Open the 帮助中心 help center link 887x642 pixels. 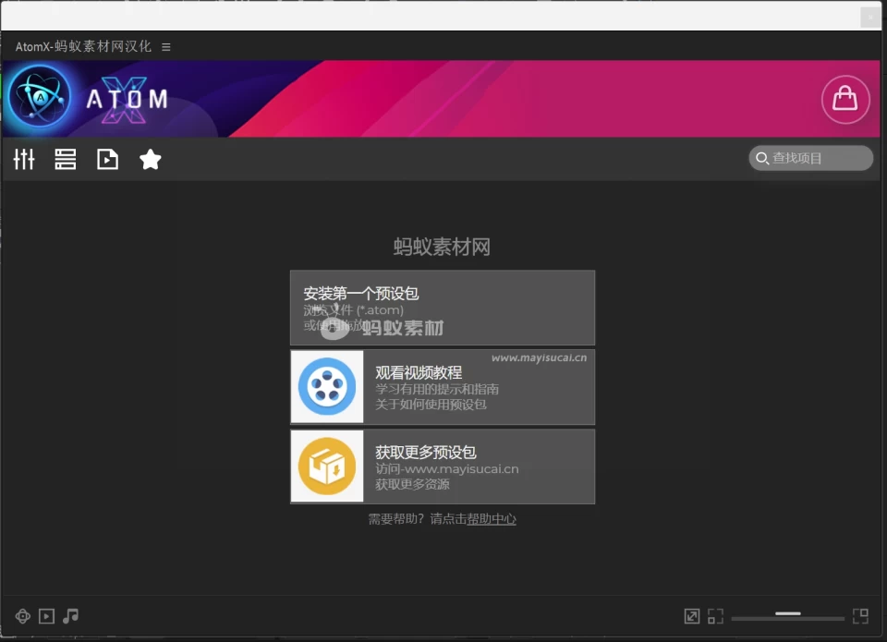click(x=492, y=519)
